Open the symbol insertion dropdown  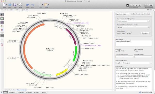click(x=146, y=5)
